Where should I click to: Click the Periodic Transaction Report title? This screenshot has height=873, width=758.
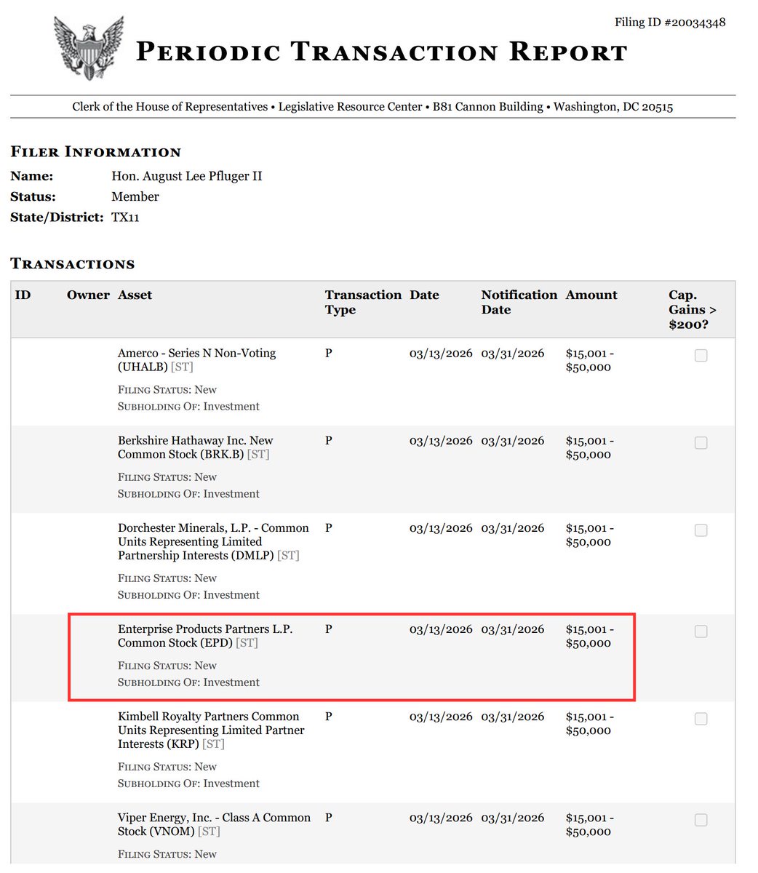tap(381, 52)
